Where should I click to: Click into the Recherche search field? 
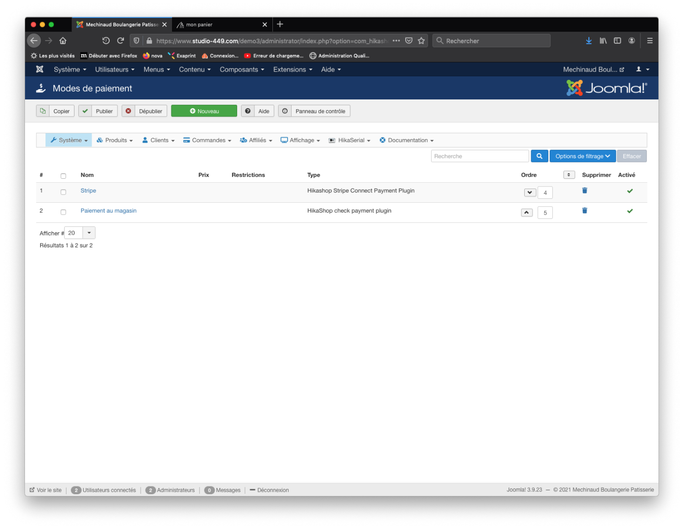click(x=479, y=156)
